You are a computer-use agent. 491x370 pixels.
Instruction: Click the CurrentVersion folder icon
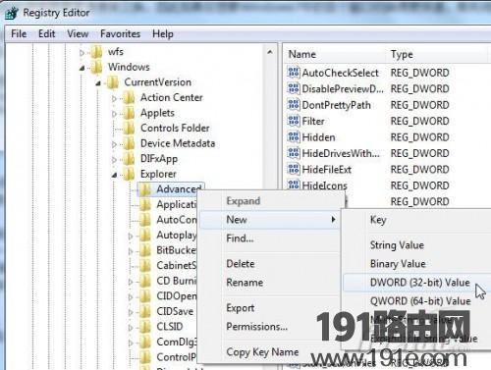pos(113,82)
